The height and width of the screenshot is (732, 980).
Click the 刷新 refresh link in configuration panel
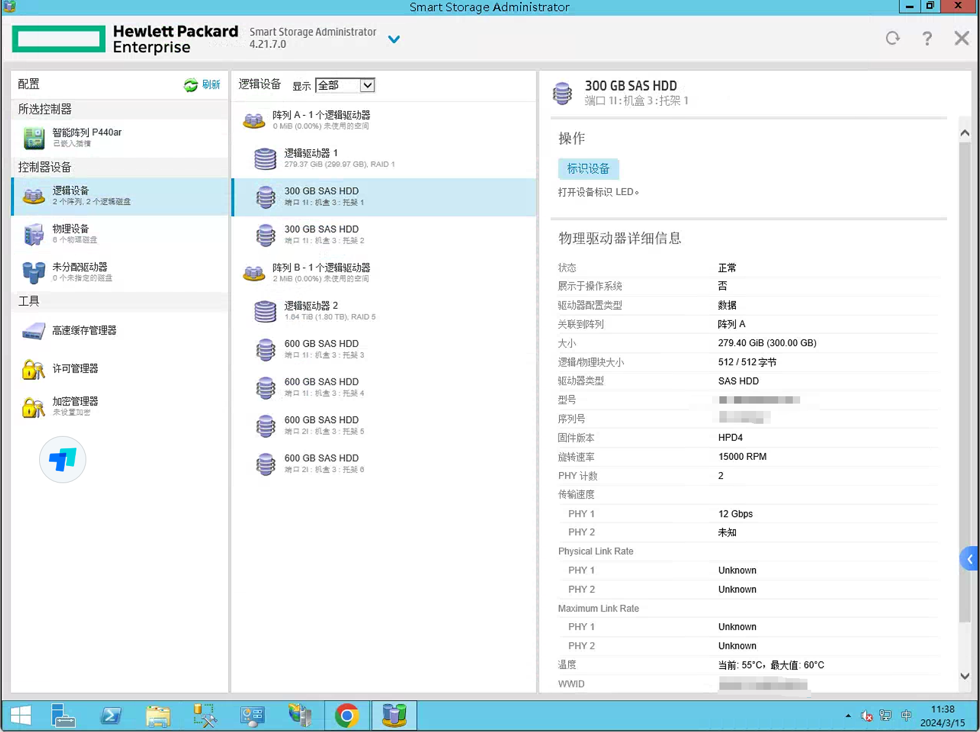click(x=202, y=85)
